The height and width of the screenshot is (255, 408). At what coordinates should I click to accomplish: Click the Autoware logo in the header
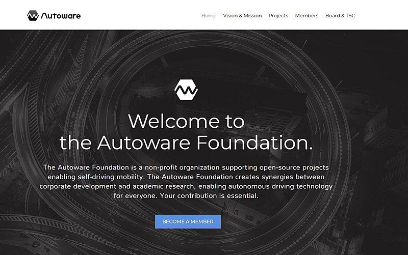pyautogui.click(x=54, y=16)
